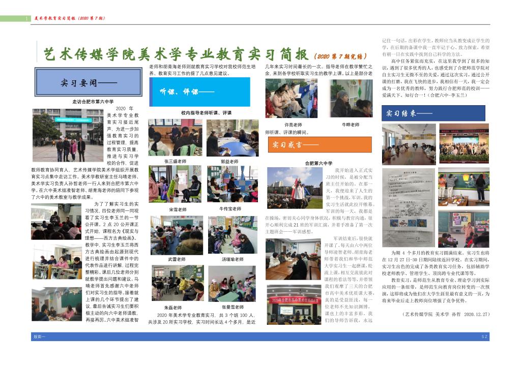Screen dimensions: 521x368
Task: Open the military training flag photo
Action: point(295,188)
